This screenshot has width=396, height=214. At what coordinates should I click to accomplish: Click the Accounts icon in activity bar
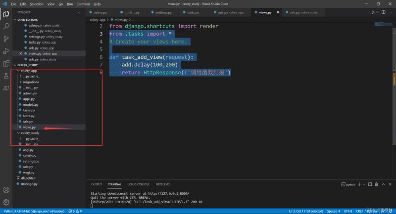coord(6,190)
